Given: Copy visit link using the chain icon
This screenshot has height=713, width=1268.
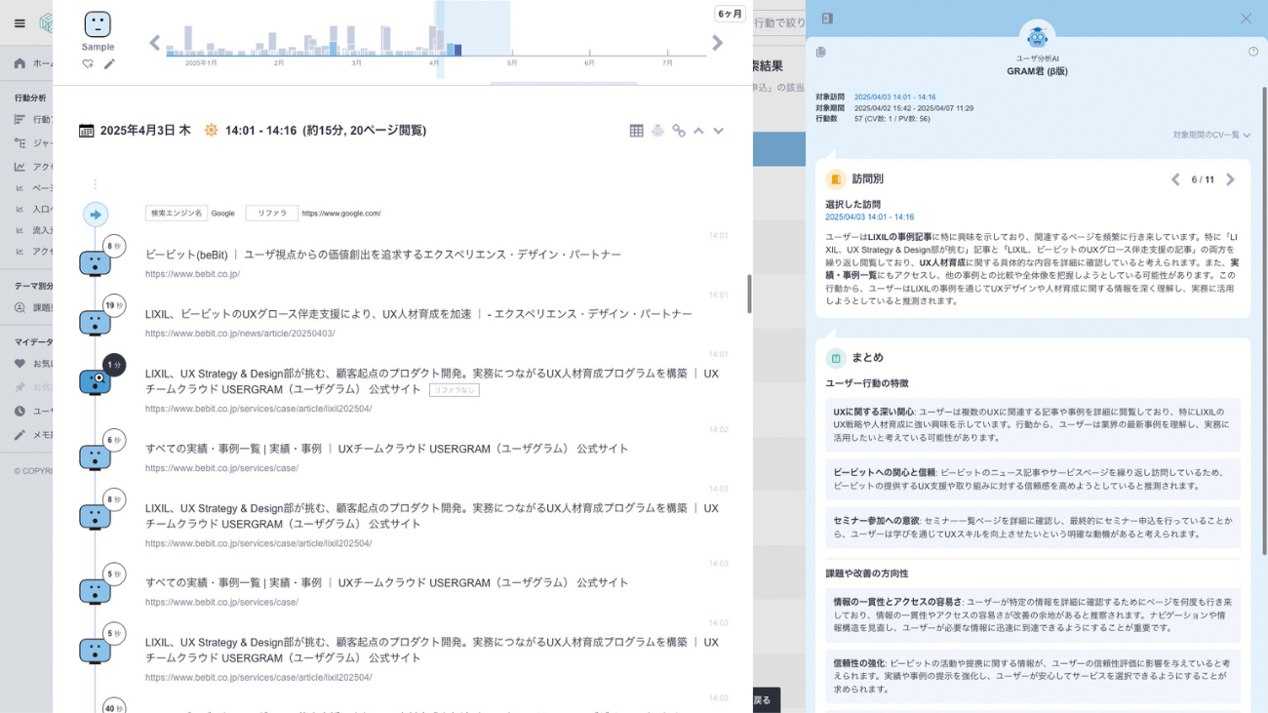Looking at the screenshot, I should 679,131.
